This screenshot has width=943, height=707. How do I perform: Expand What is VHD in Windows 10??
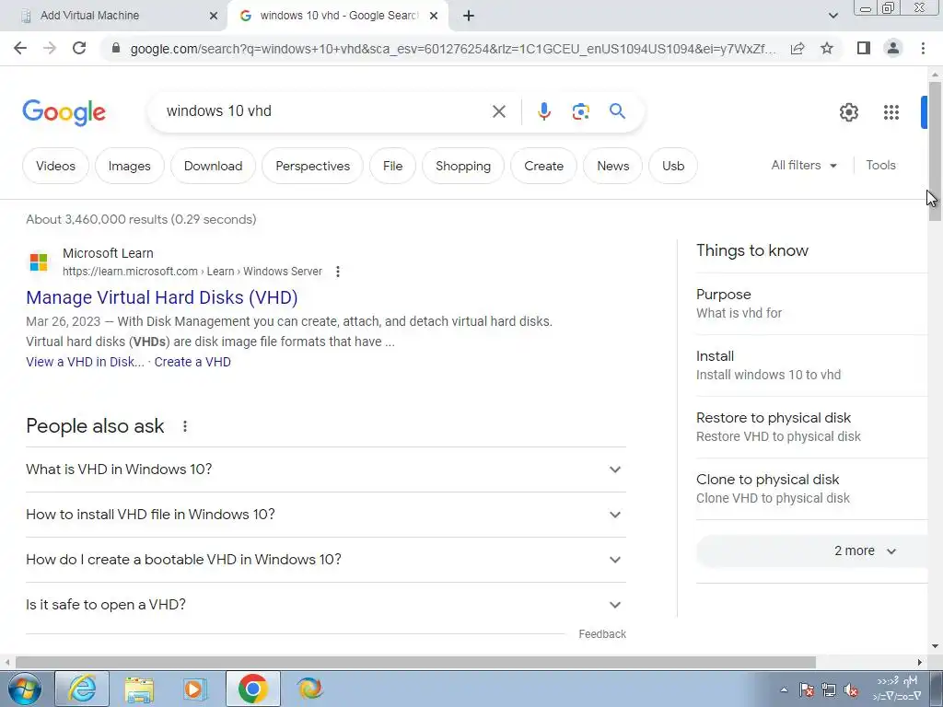[x=326, y=469]
